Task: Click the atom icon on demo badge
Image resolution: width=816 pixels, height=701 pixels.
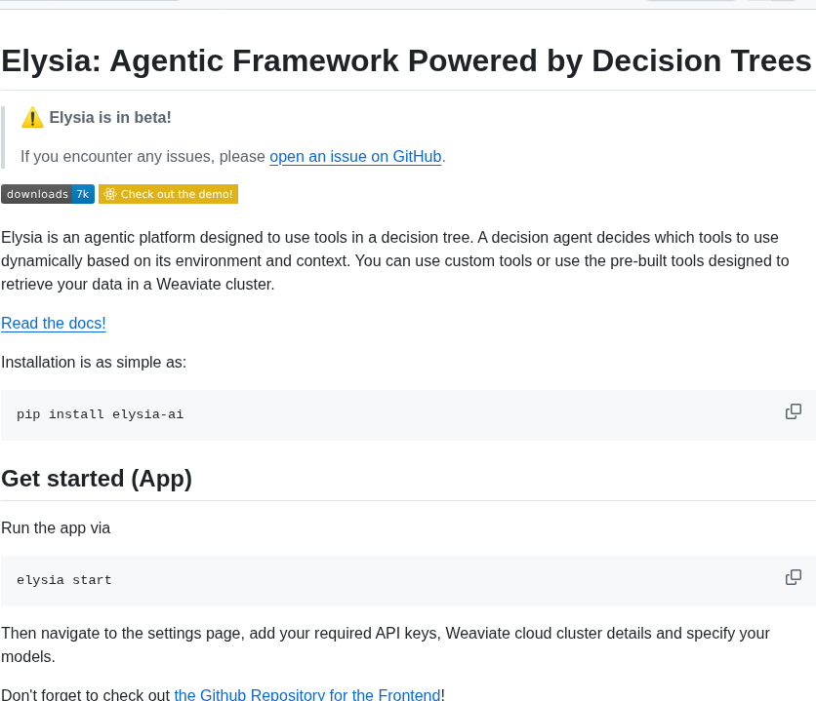Action: click(x=109, y=194)
